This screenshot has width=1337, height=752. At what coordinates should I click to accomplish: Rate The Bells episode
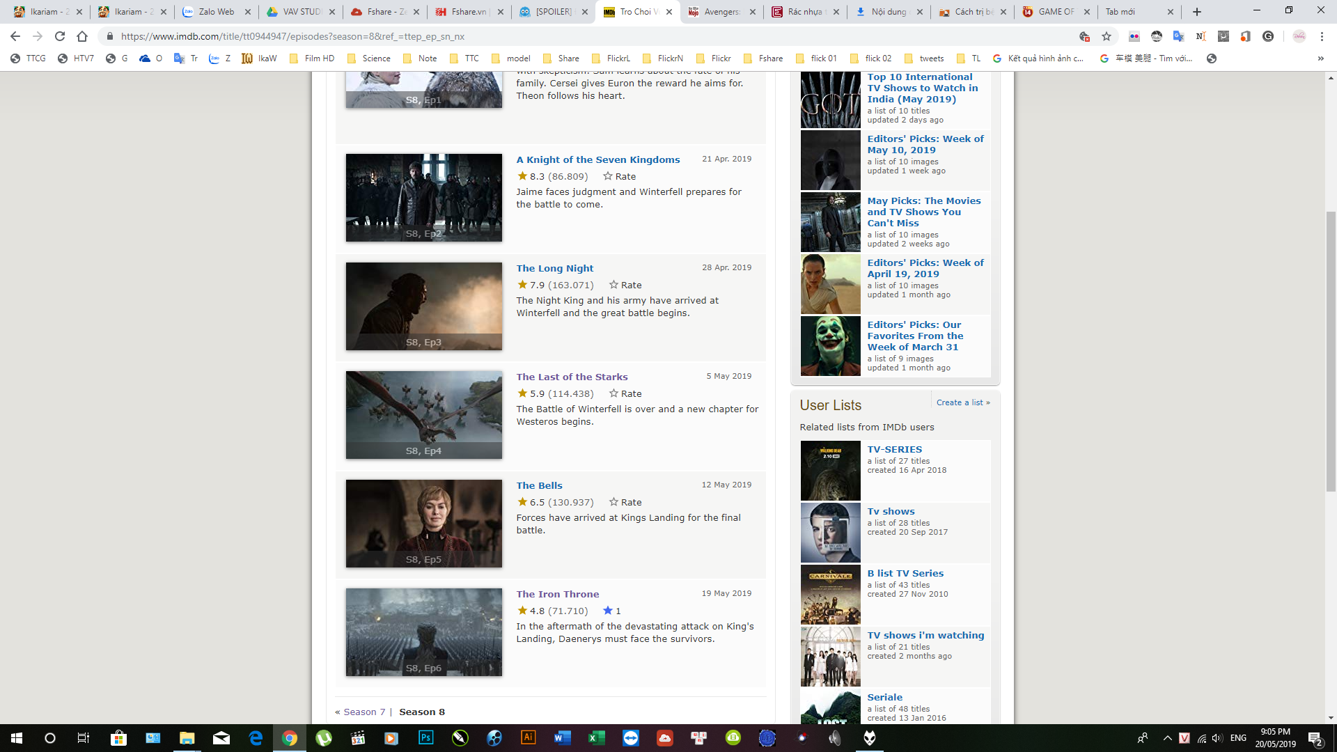click(x=625, y=502)
